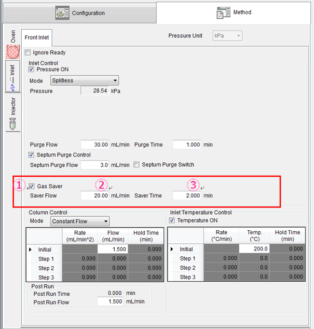Disable the Gas Saver checkbox
314x329 pixels.
pyautogui.click(x=32, y=186)
